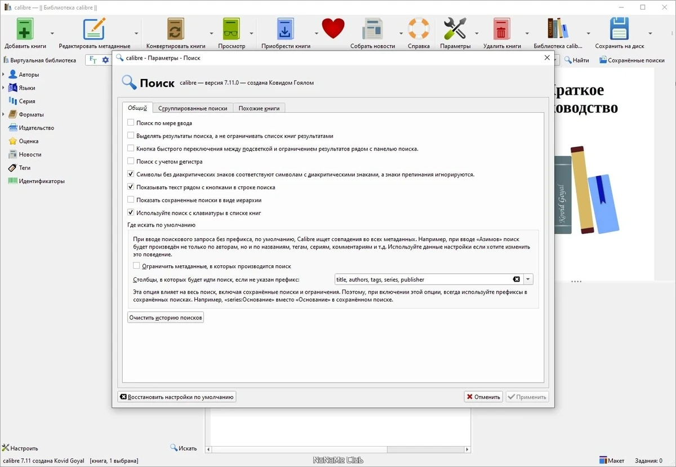Close the Параметры - Поиск dialog
This screenshot has width=676, height=467.
[x=546, y=57]
